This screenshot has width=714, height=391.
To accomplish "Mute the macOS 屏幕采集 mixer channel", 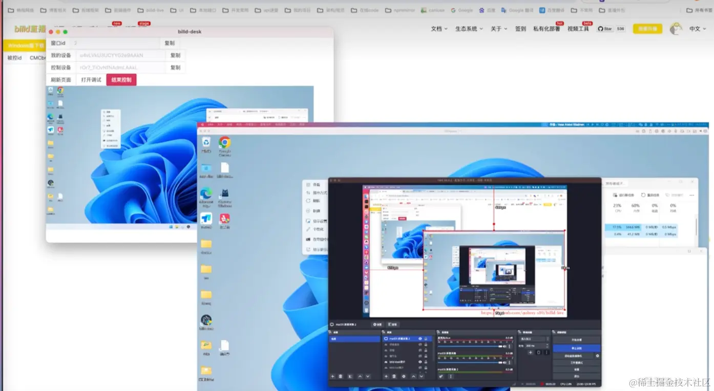I will 505,362.
